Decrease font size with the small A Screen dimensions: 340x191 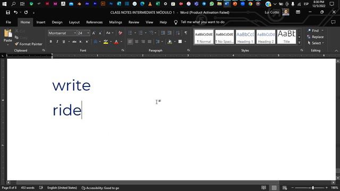tap(100, 33)
